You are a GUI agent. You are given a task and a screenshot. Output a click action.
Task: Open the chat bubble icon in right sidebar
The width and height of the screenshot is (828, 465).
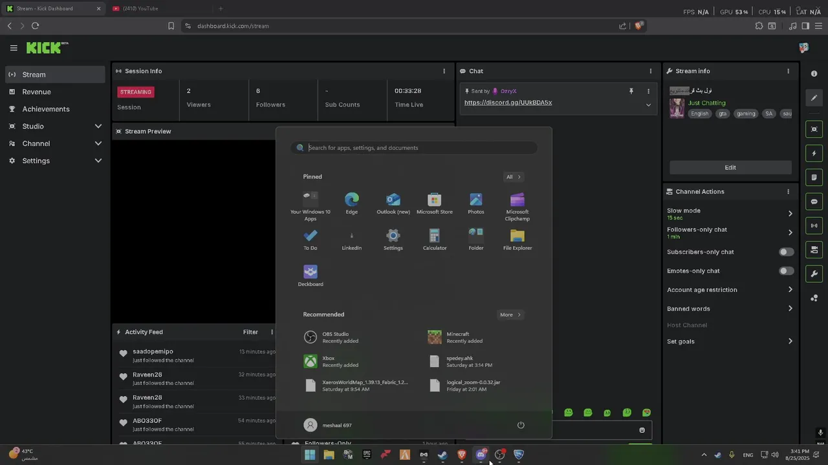click(x=814, y=201)
